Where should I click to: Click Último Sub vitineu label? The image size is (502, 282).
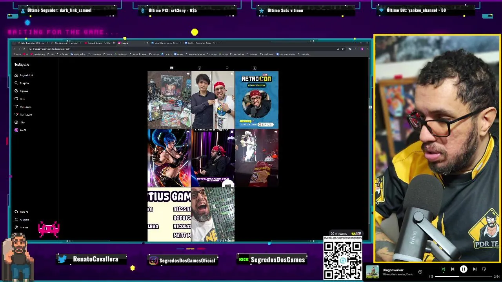(285, 11)
